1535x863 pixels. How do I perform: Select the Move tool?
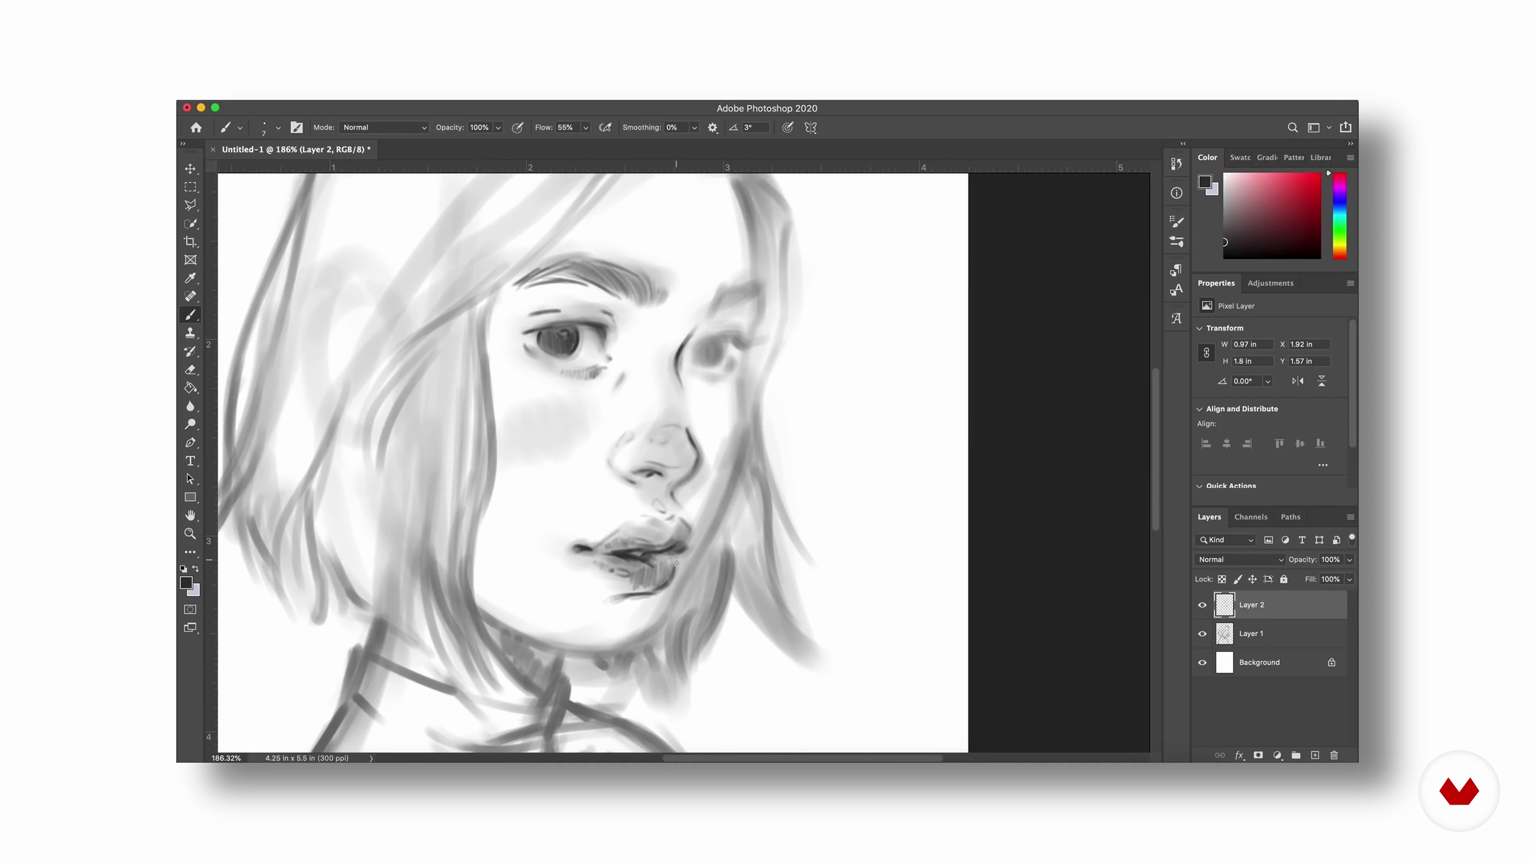tap(190, 169)
